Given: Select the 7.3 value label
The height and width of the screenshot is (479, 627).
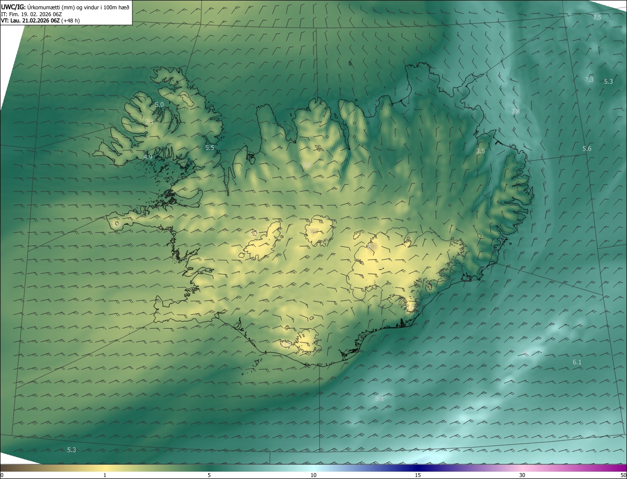Looking at the screenshot, I should (589, 79).
